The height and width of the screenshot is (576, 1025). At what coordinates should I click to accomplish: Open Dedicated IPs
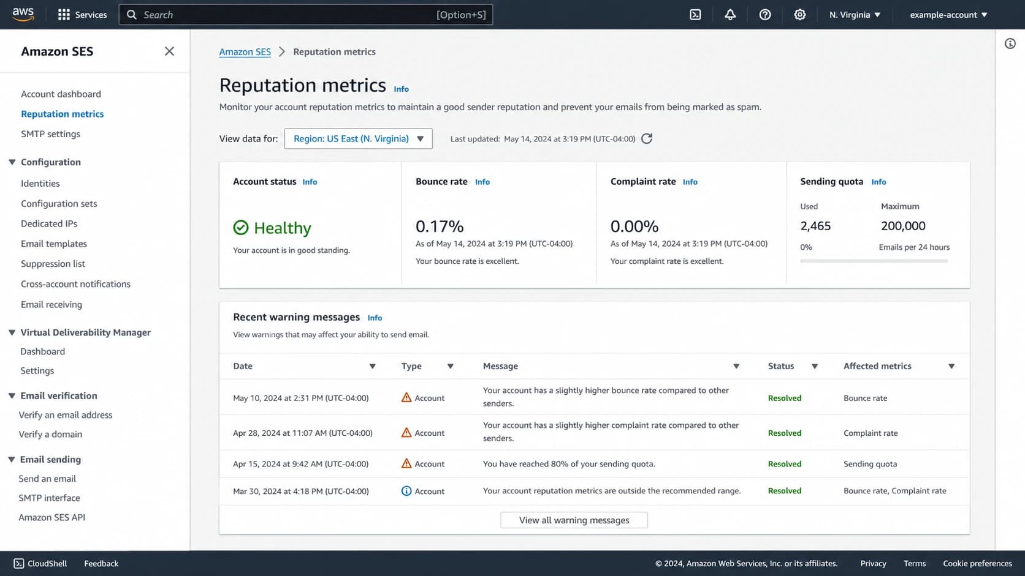pos(49,224)
